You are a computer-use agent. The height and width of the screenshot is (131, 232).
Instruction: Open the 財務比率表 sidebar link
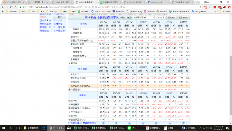click(x=45, y=24)
